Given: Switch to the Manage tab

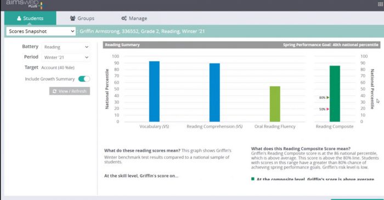Looking at the screenshot, I should click(x=134, y=18).
